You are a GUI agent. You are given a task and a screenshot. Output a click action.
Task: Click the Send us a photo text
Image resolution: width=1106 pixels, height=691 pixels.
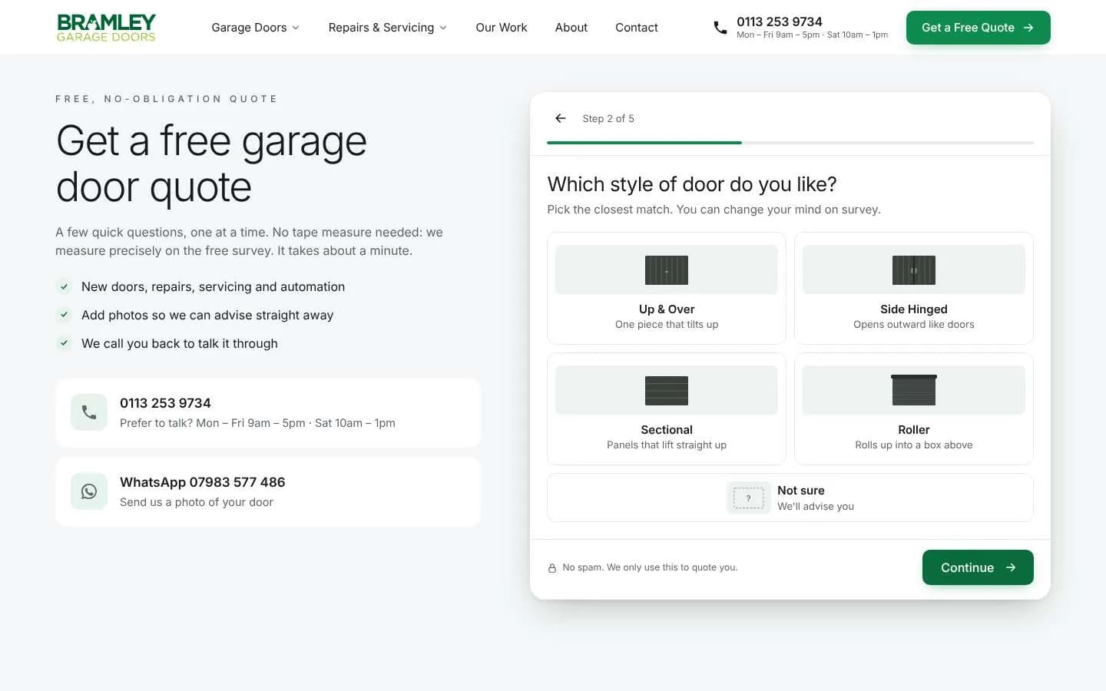point(197,502)
